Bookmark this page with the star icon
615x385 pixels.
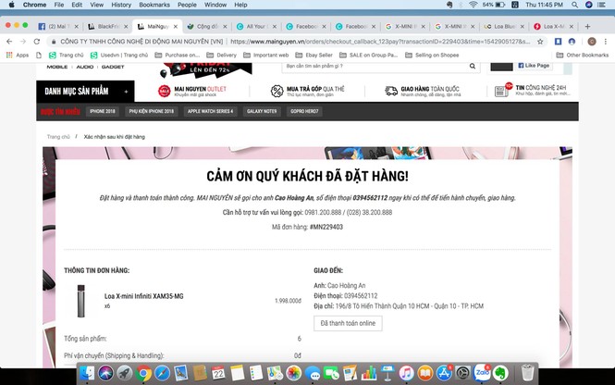(x=540, y=42)
